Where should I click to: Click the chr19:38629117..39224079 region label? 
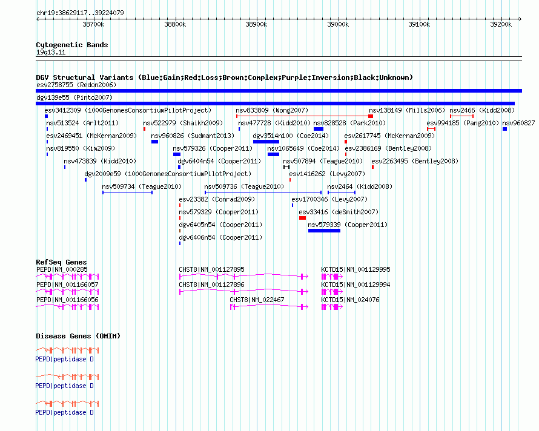tap(80, 13)
